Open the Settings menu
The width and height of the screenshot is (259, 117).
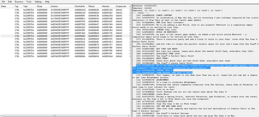point(38,2)
